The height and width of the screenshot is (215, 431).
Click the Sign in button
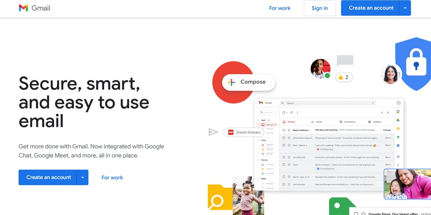click(x=320, y=8)
